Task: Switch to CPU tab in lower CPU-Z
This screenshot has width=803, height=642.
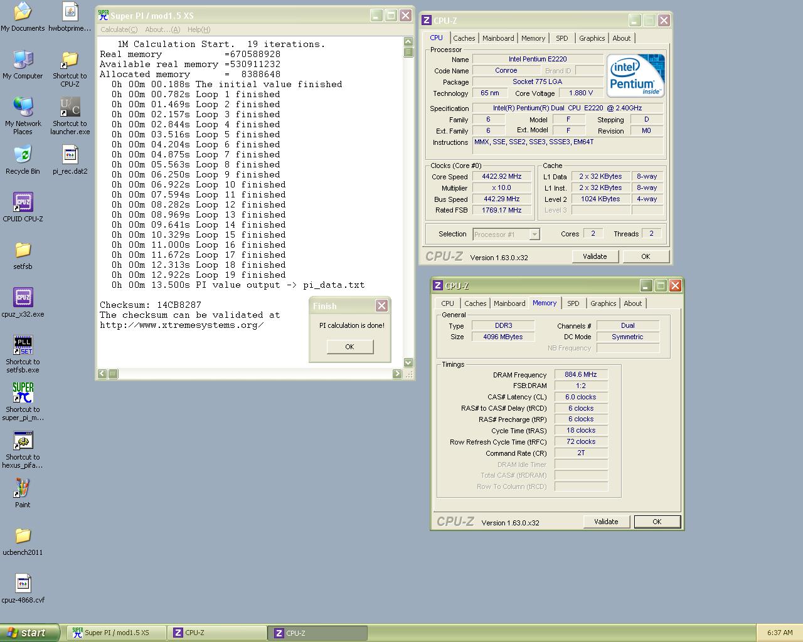Action: click(448, 303)
